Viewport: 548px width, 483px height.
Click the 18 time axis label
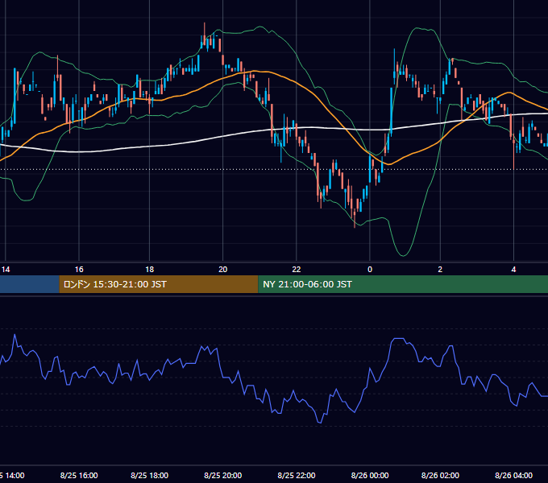(x=150, y=270)
